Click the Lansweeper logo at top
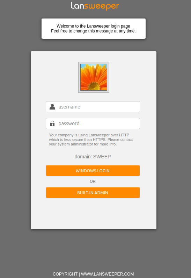Screen dimensions: 191x278 point(95,6)
